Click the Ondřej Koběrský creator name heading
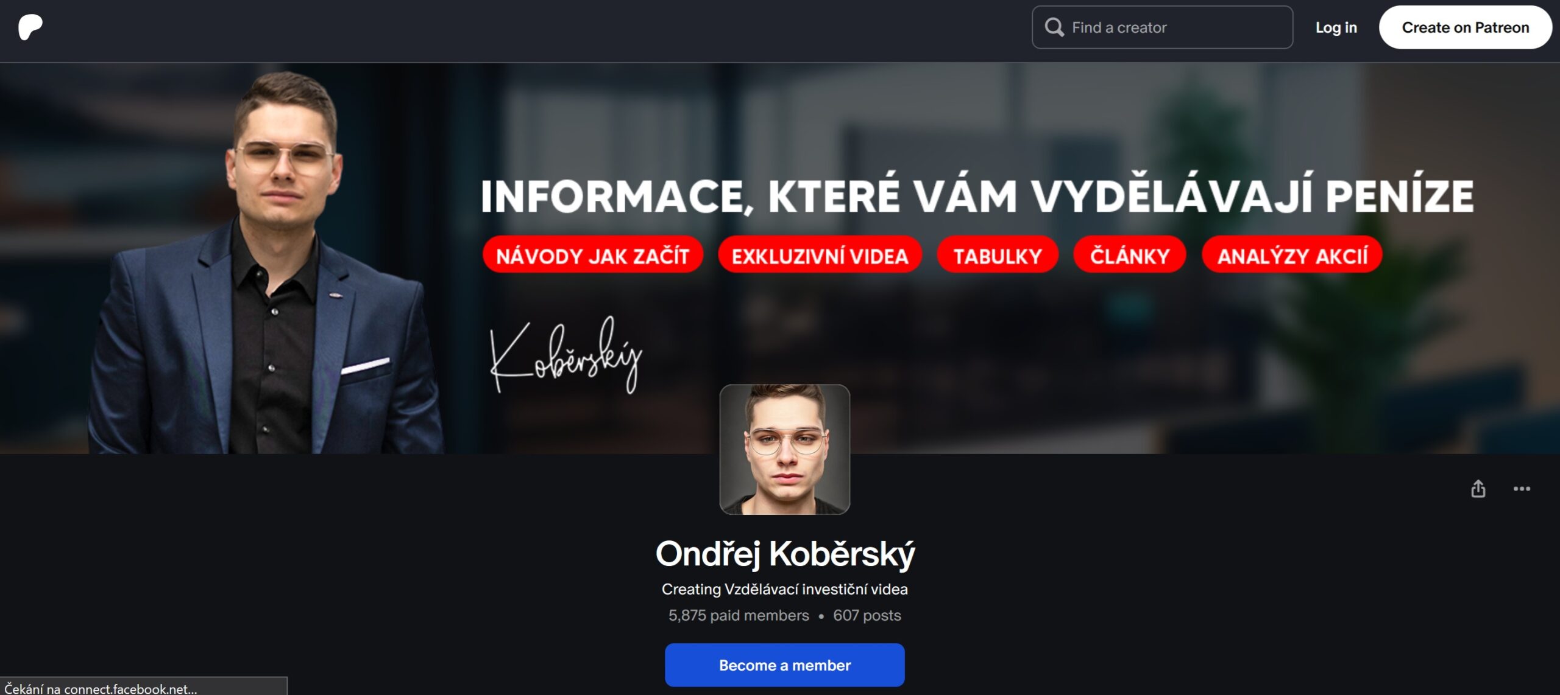The width and height of the screenshot is (1560, 695). click(x=785, y=554)
